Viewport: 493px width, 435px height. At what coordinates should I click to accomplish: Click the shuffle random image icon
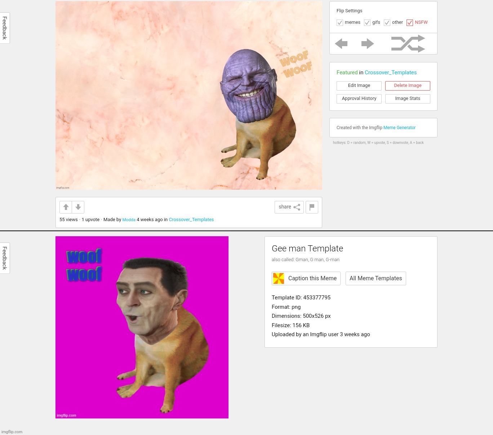click(408, 44)
